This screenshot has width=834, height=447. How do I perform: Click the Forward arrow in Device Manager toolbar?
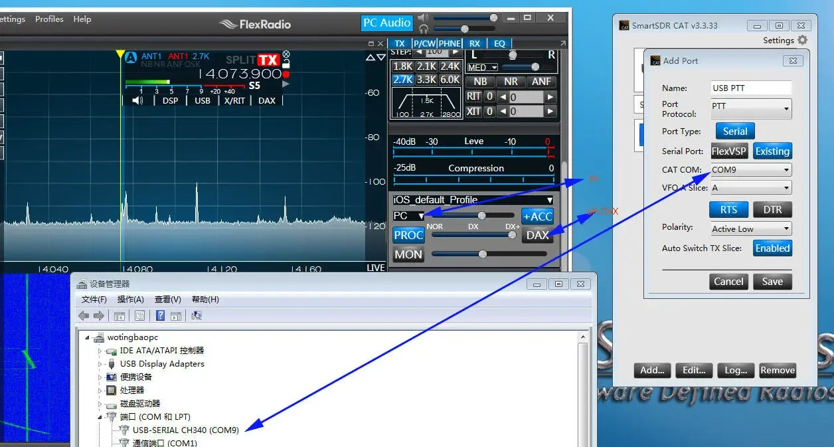98,316
